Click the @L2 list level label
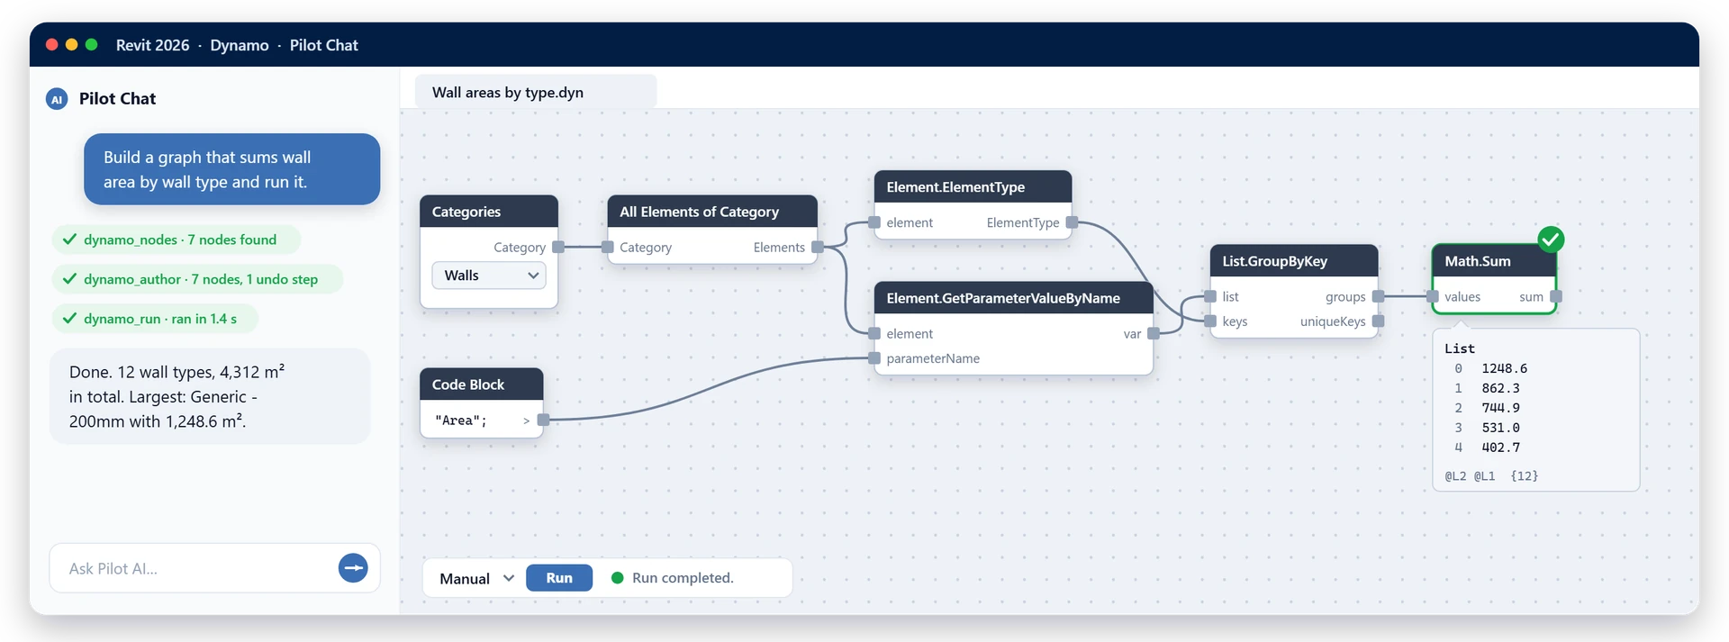Image resolution: width=1729 pixels, height=642 pixels. [1455, 475]
